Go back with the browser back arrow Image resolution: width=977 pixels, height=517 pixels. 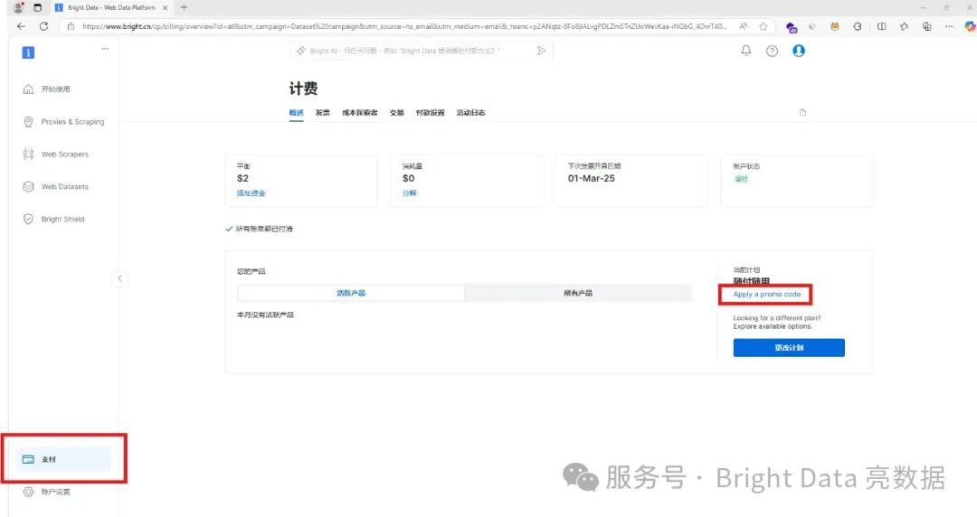point(21,26)
